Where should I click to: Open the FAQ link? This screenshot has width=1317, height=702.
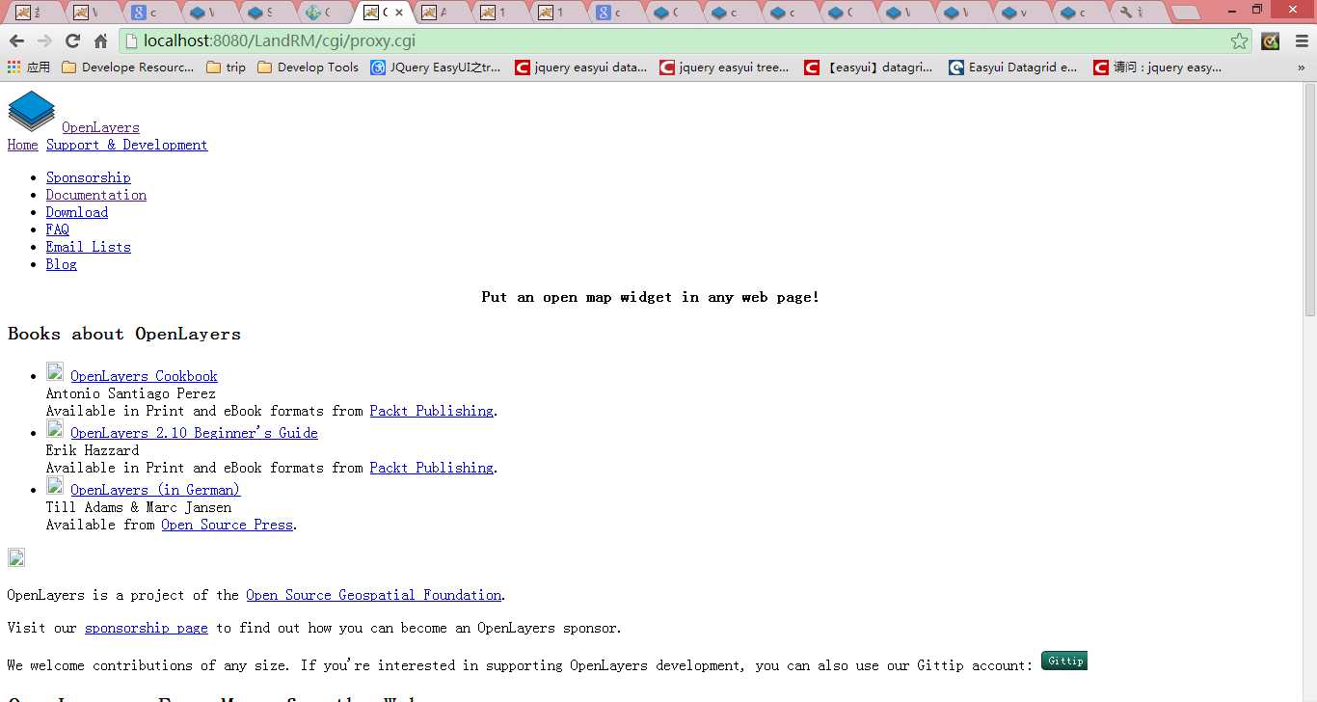58,229
